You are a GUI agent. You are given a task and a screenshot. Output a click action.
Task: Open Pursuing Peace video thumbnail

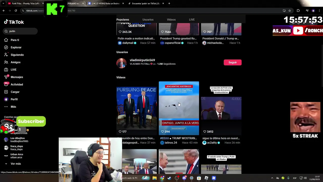pos(137,108)
